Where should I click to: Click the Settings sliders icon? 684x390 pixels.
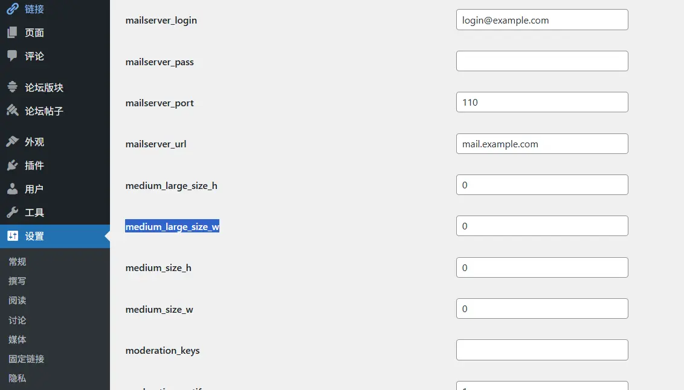[12, 236]
